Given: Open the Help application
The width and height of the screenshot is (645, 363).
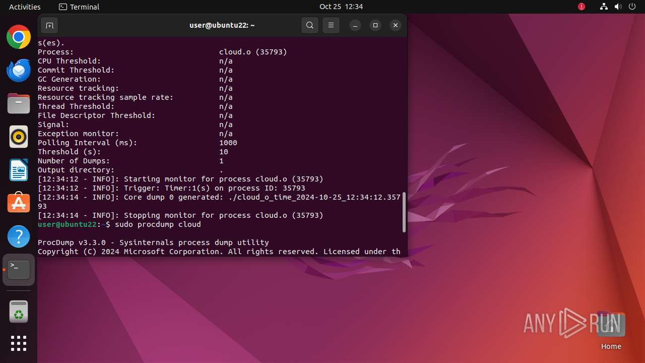Looking at the screenshot, I should pos(19,236).
